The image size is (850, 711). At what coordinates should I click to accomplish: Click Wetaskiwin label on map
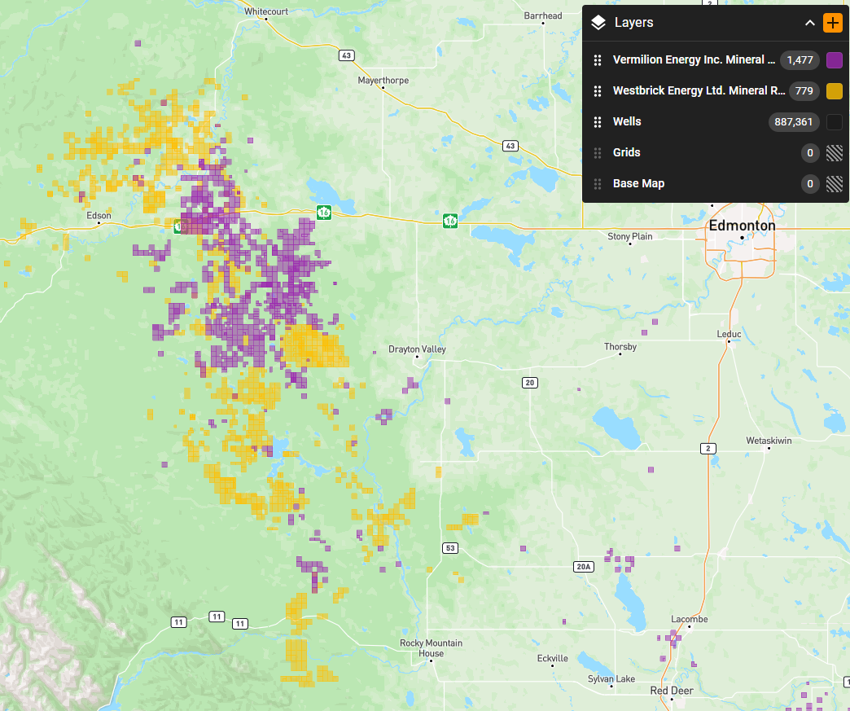click(769, 441)
